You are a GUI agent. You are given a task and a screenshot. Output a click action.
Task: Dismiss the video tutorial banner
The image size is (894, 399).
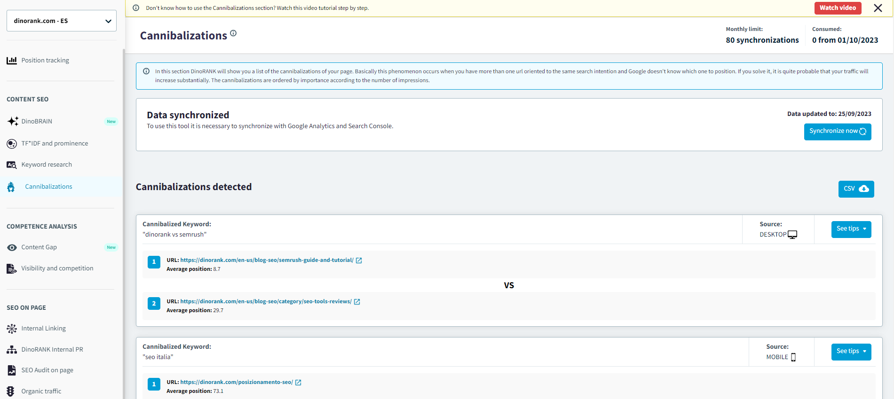tap(878, 8)
